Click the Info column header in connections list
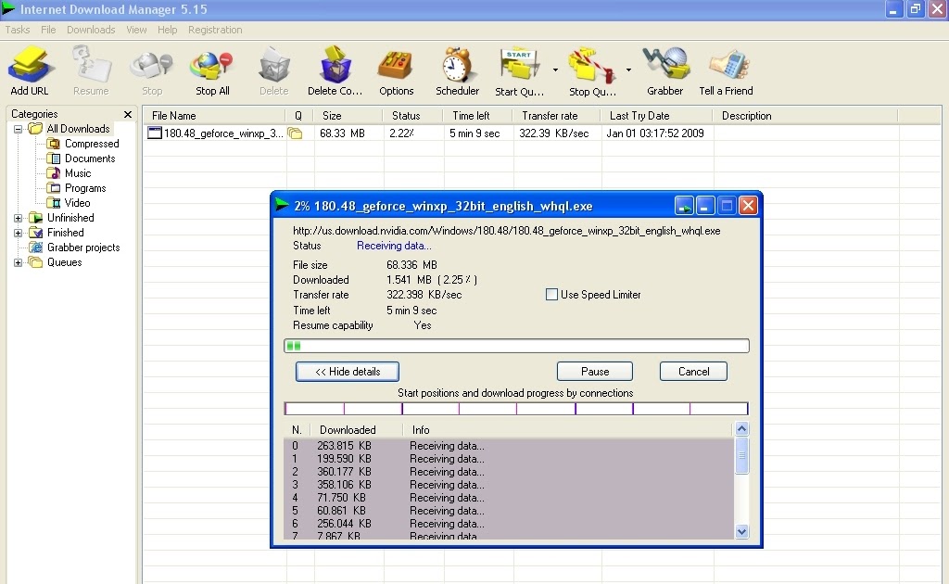Image resolution: width=949 pixels, height=584 pixels. click(x=568, y=430)
